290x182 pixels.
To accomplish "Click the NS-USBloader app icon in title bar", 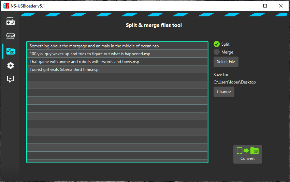I will click(x=6, y=6).
